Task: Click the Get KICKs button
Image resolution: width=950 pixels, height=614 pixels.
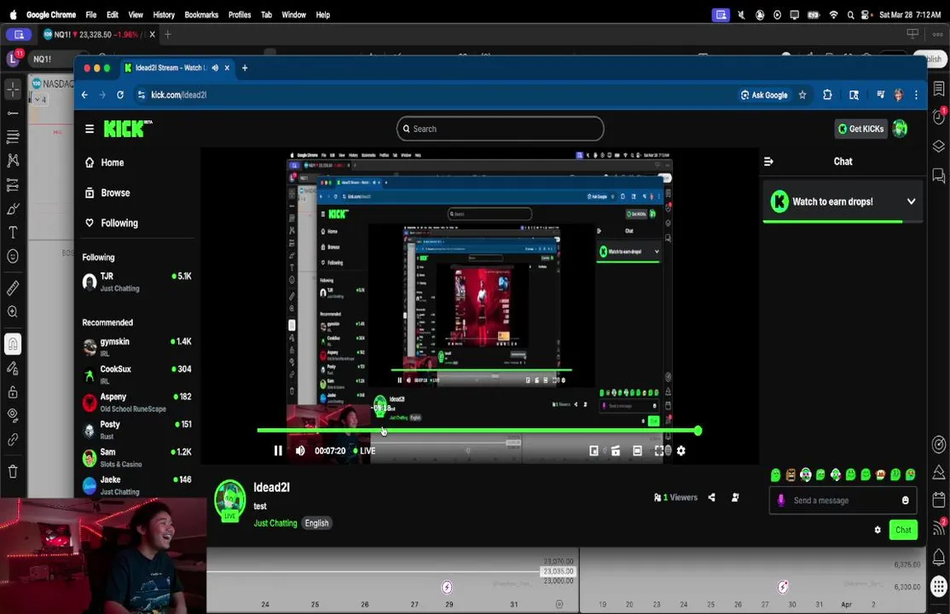Action: (x=861, y=129)
